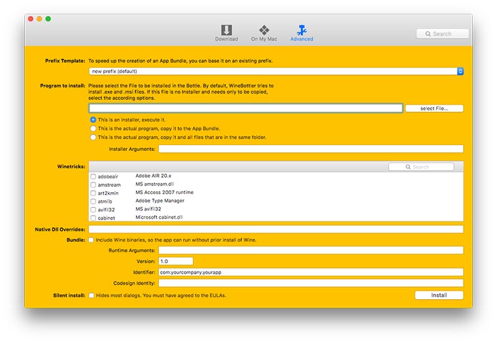The image size is (497, 343).
Task: Click the 'Adobe Type Manager' text
Action: click(x=160, y=201)
